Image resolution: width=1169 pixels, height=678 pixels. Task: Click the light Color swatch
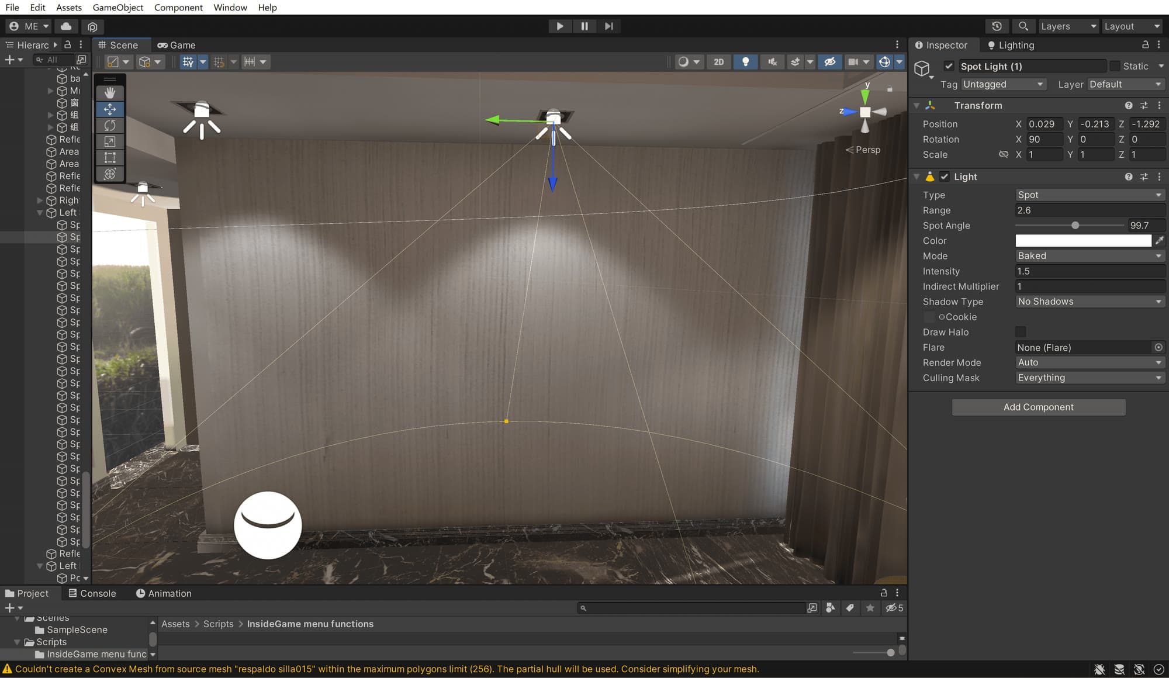tap(1083, 240)
